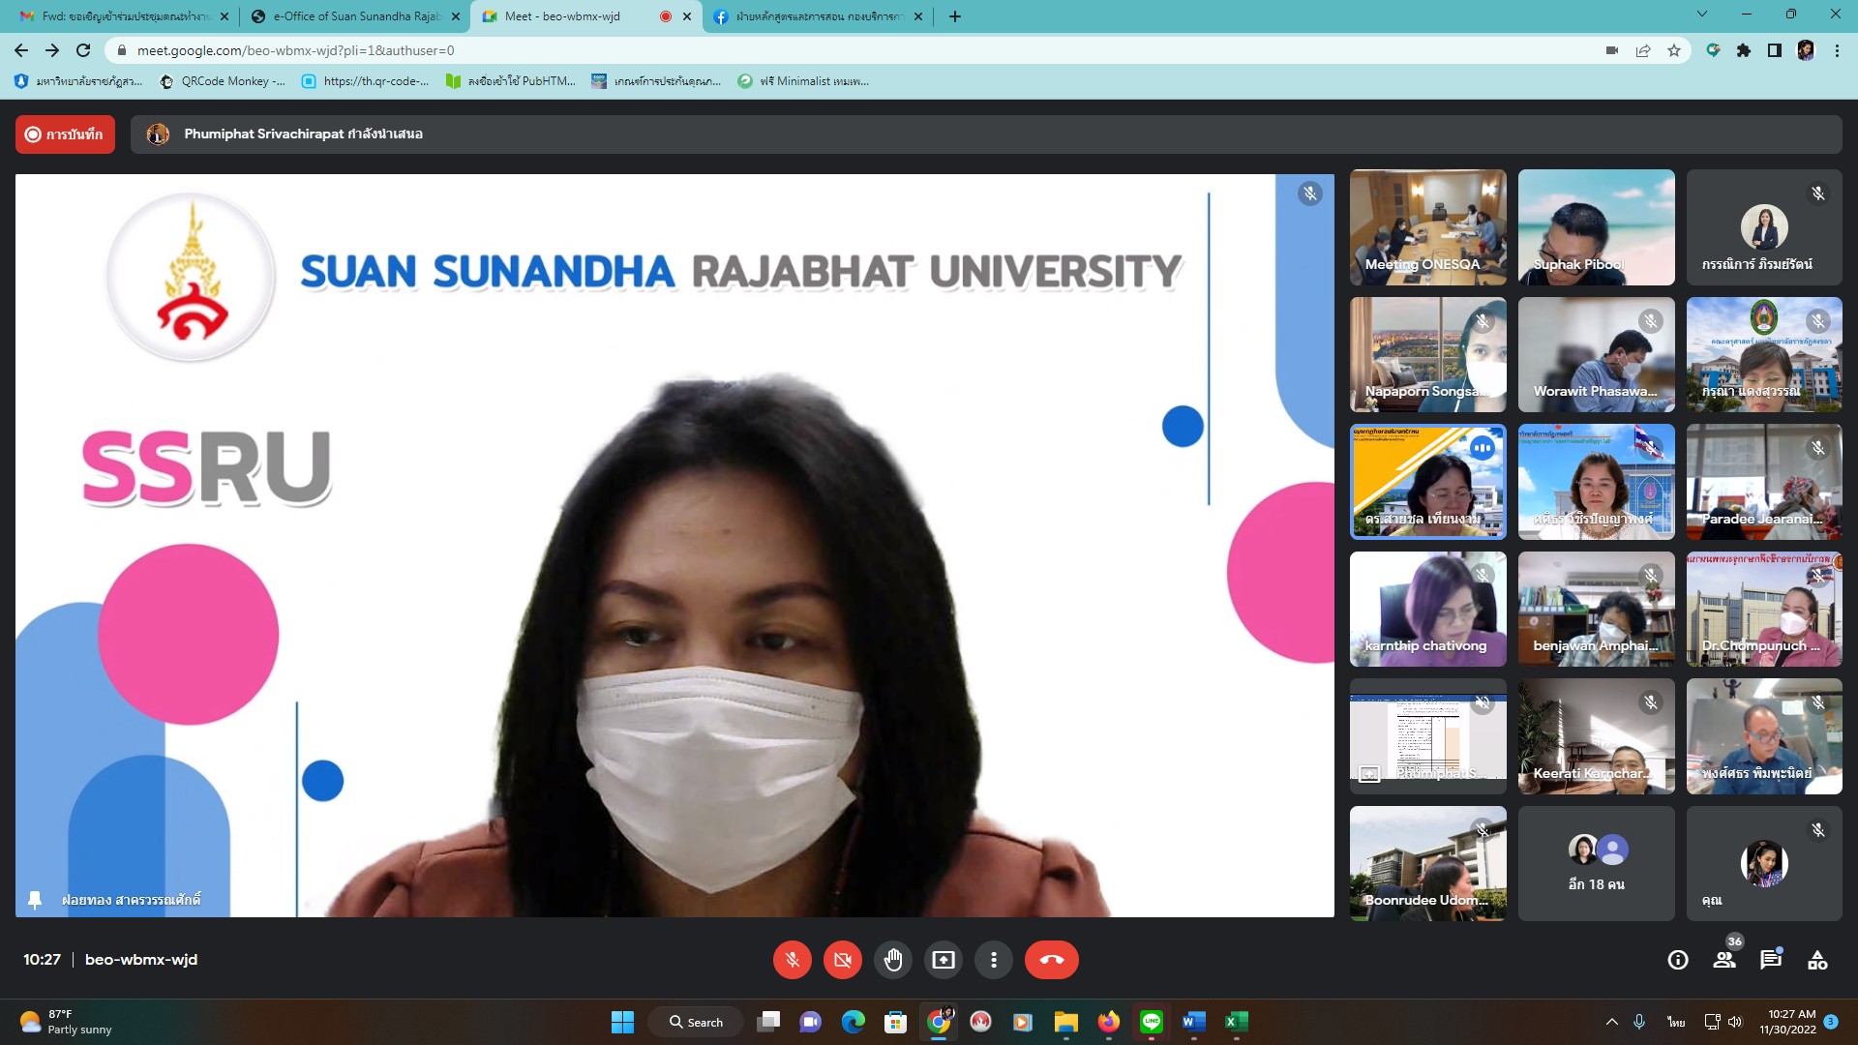Toggle the microphone mute button

[792, 960]
